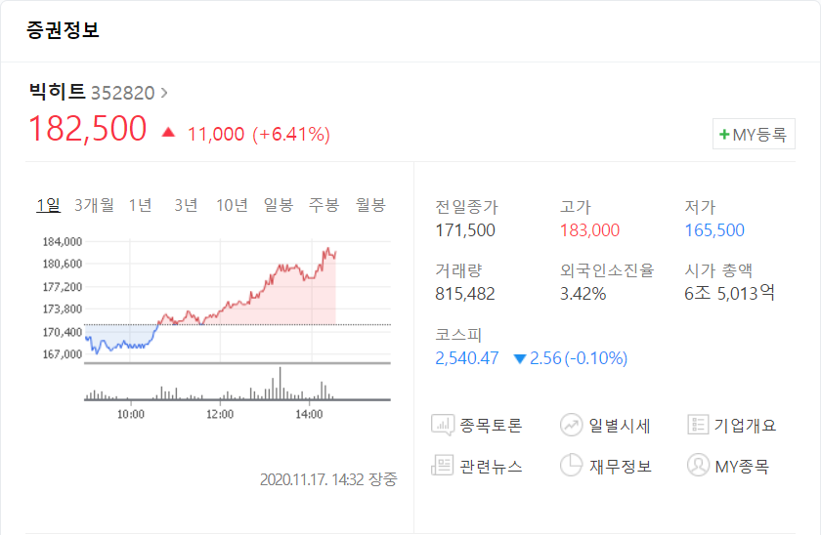Click the 재무정보 financial pie icon
Viewport: 821px width, 535px height.
pyautogui.click(x=572, y=466)
